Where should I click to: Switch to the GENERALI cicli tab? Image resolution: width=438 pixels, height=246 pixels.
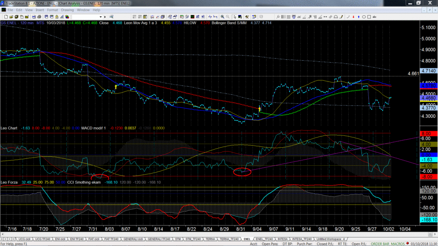click(133, 239)
